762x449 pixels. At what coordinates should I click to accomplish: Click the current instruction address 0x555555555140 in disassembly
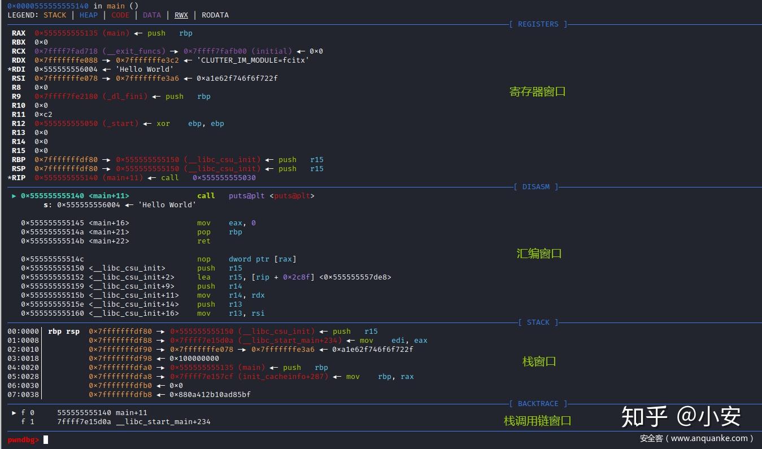[x=53, y=195]
